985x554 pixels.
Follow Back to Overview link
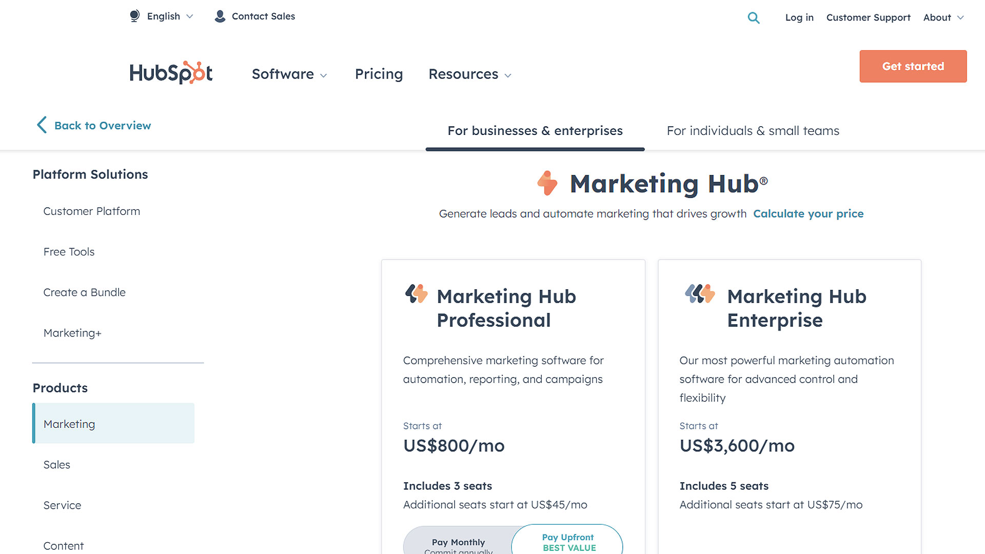[x=103, y=126]
